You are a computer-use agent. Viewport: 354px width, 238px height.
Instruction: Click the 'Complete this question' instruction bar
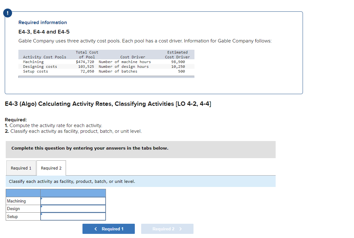(141, 150)
